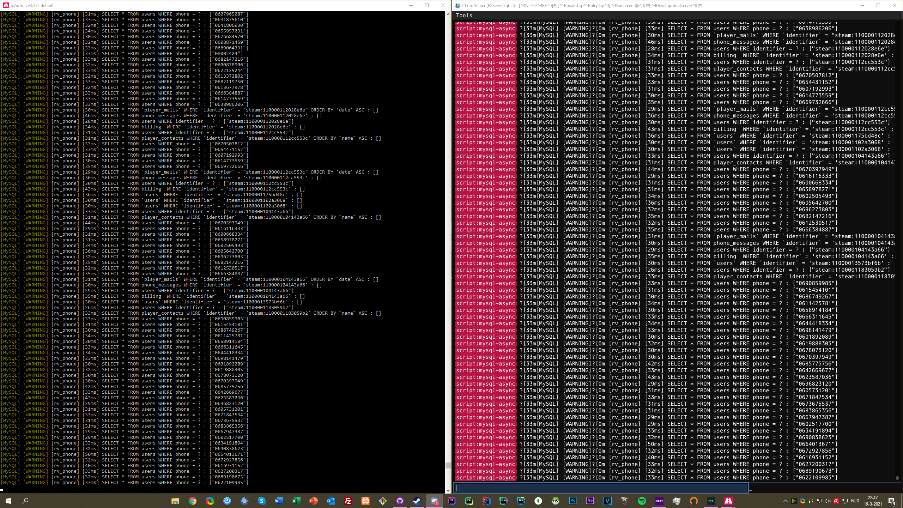Open the Tools menu in the server window
The height and width of the screenshot is (508, 903).
pyautogui.click(x=464, y=16)
